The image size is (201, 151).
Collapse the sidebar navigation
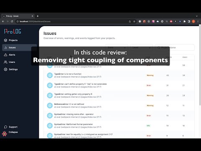click(13, 132)
